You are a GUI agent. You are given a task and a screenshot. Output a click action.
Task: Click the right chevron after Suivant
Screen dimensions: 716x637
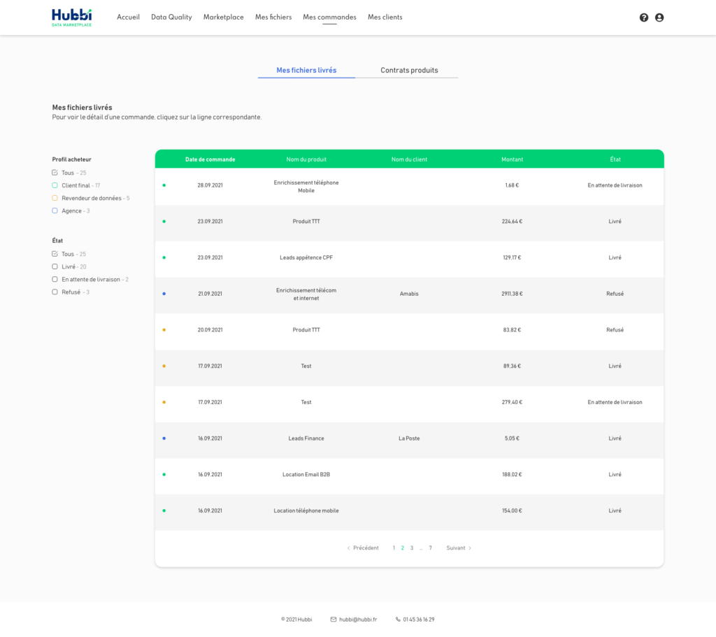pos(470,548)
